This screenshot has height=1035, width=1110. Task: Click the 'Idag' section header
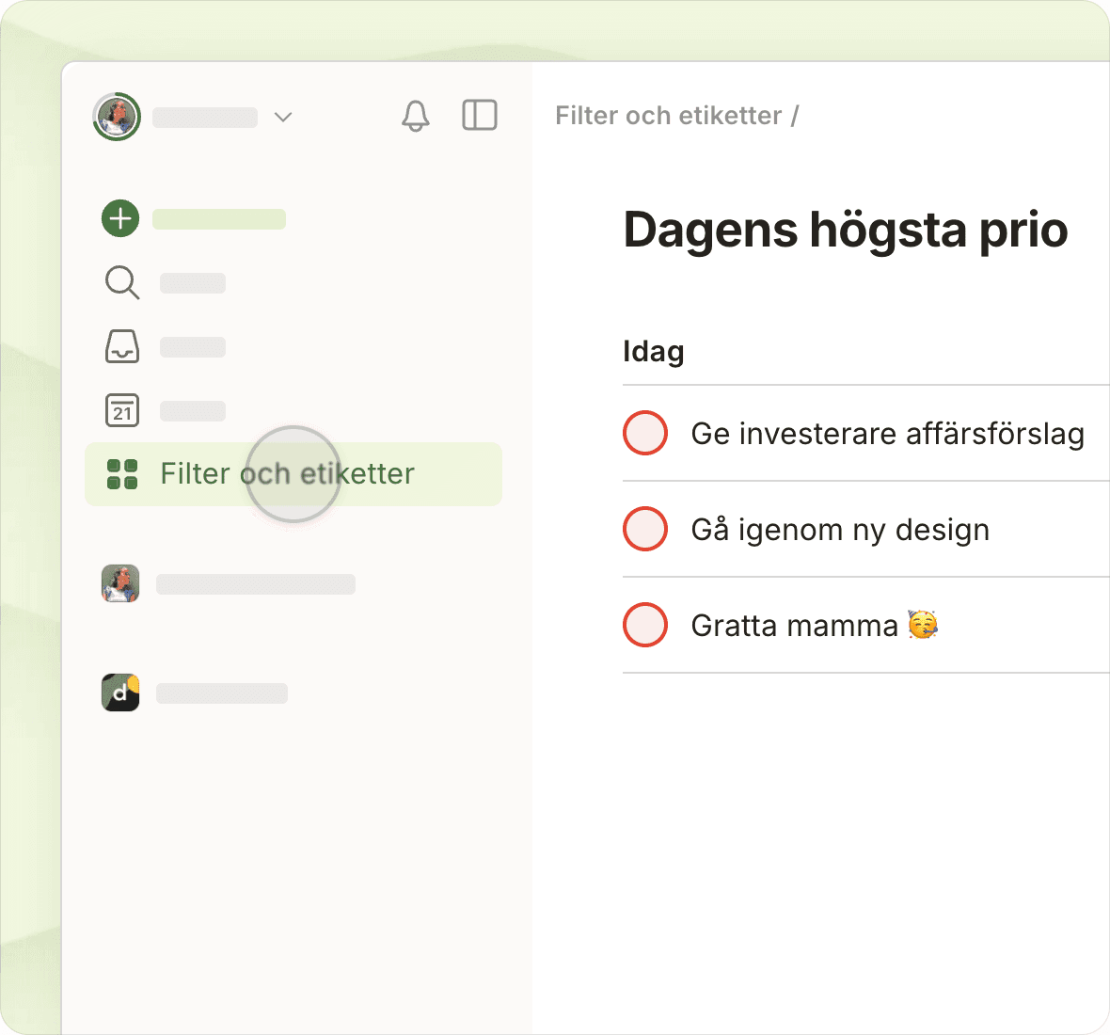(653, 352)
